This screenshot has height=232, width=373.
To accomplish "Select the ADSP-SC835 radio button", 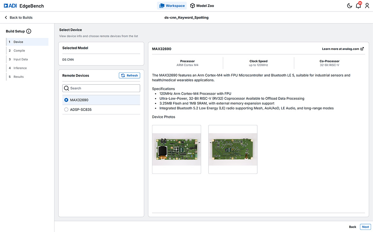I will point(66,110).
